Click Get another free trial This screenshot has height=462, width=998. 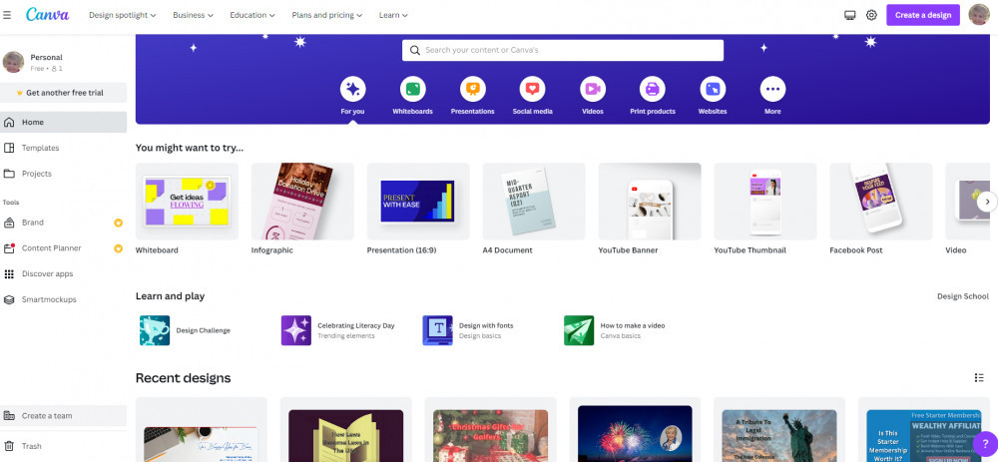tap(64, 93)
